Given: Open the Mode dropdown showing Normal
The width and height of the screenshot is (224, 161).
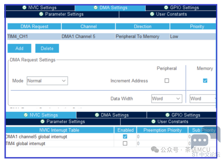Looking at the screenshot, I should pyautogui.click(x=47, y=81).
